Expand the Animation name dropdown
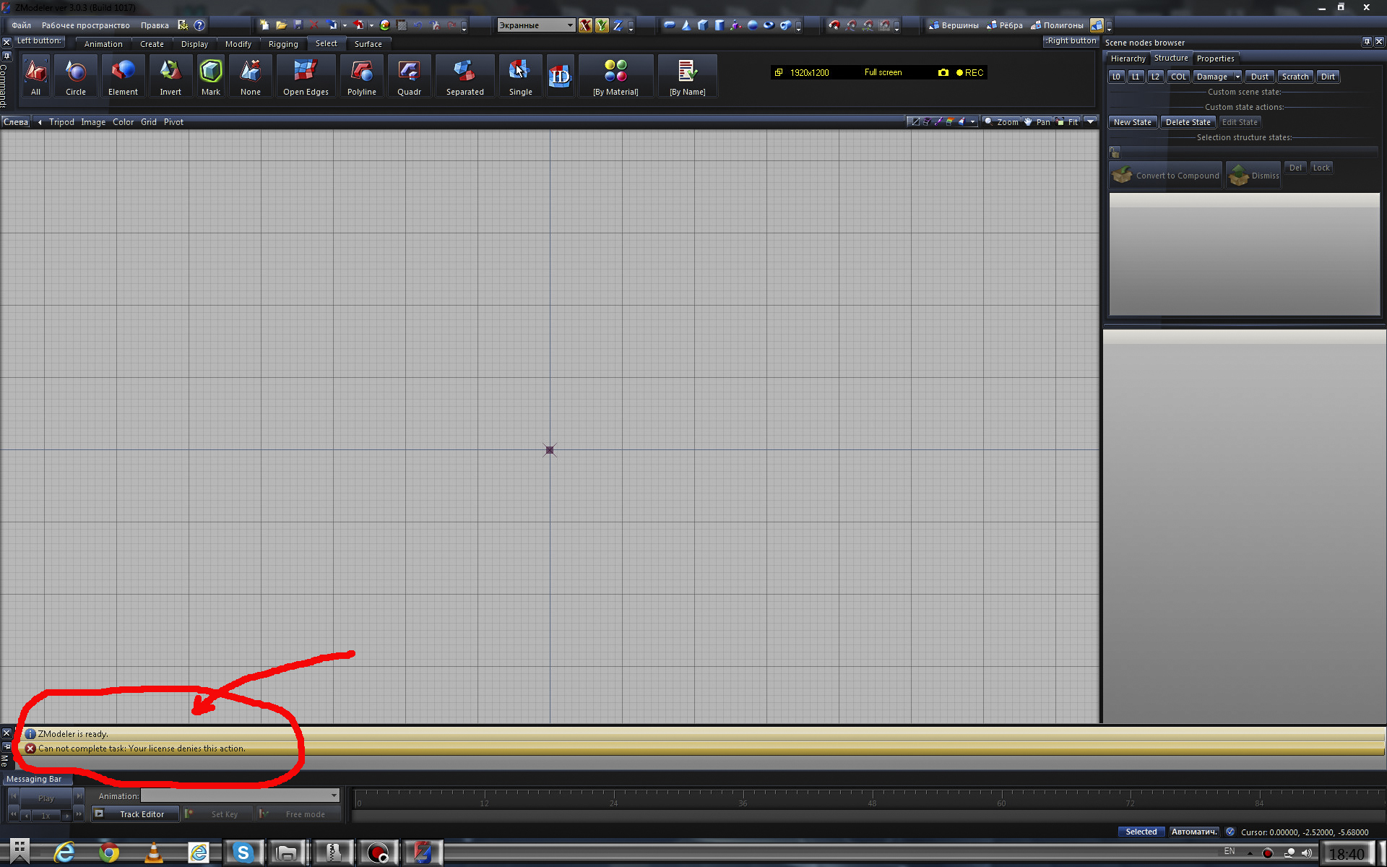This screenshot has width=1387, height=867. tap(334, 795)
